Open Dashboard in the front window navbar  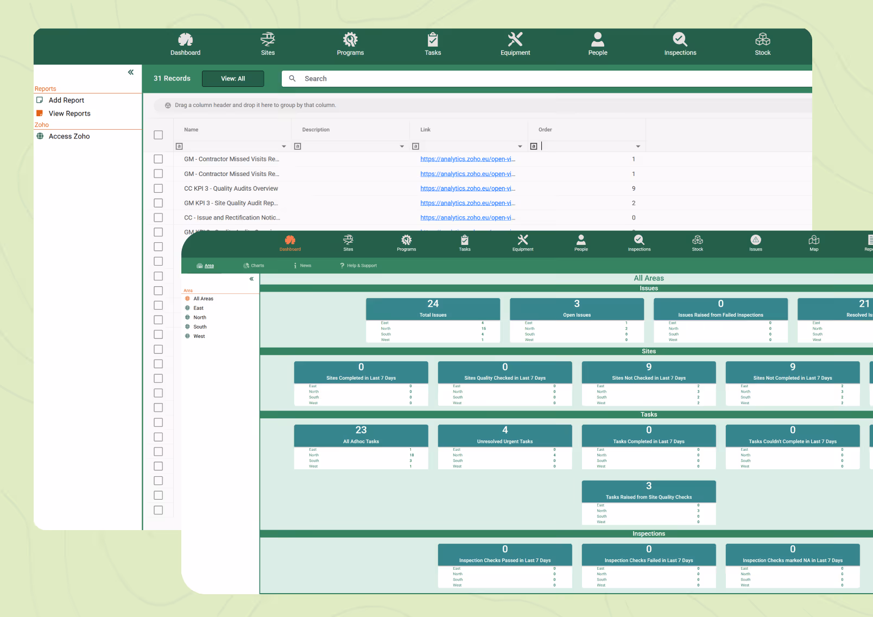290,243
